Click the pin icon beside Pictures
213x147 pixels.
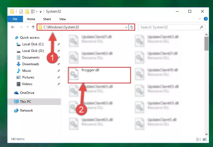pyautogui.click(x=58, y=77)
